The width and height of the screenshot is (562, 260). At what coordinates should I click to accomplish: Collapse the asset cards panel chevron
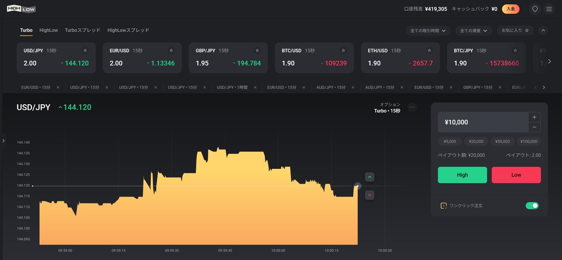click(543, 30)
